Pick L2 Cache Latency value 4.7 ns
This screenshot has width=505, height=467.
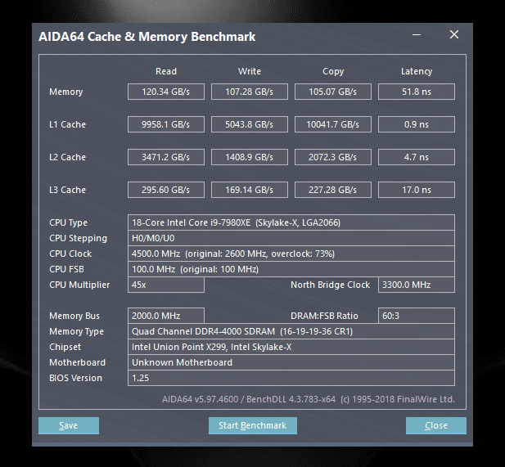417,157
